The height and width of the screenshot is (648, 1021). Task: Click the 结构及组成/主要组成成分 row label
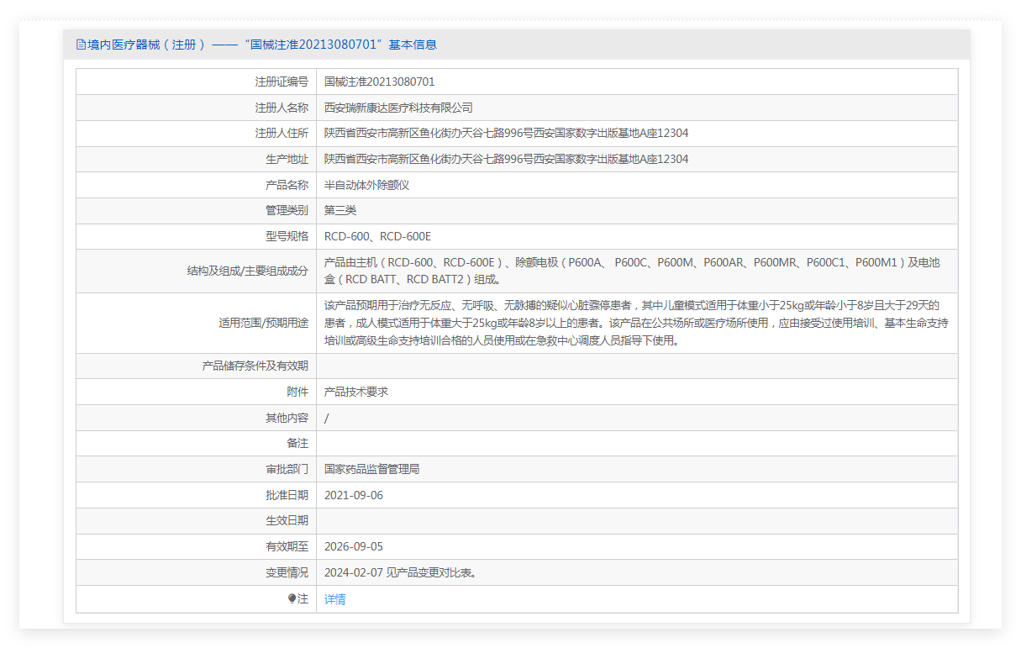point(247,271)
